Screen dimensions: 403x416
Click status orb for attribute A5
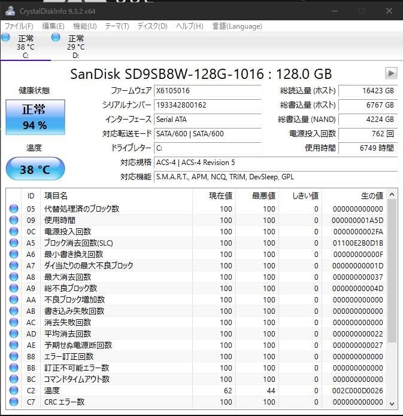14,243
